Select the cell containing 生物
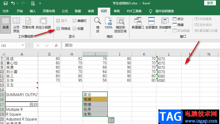This screenshot has width=220, height=124. coord(95,114)
